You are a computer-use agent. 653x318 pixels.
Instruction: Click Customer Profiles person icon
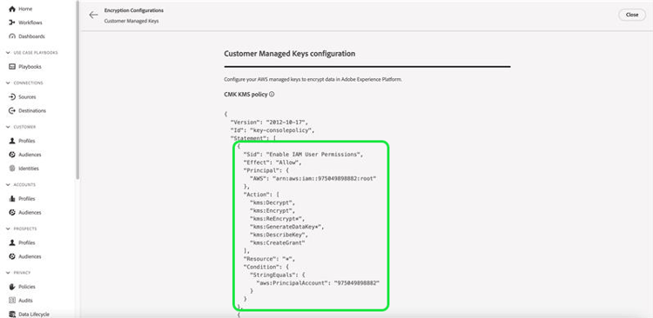click(x=12, y=141)
